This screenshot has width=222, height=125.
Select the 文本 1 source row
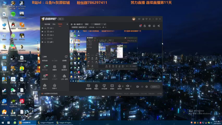[x=55, y=28]
